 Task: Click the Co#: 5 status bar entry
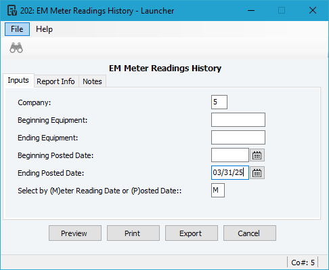point(303,263)
